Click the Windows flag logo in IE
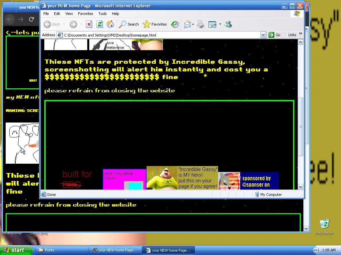341x255 pixels. (x=297, y=14)
